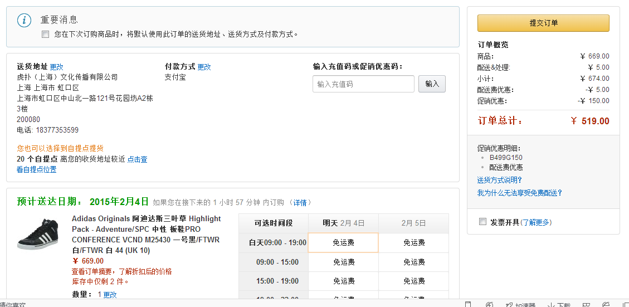Click the blue information icon beside 重要消息
629x307 pixels.
[x=24, y=20]
